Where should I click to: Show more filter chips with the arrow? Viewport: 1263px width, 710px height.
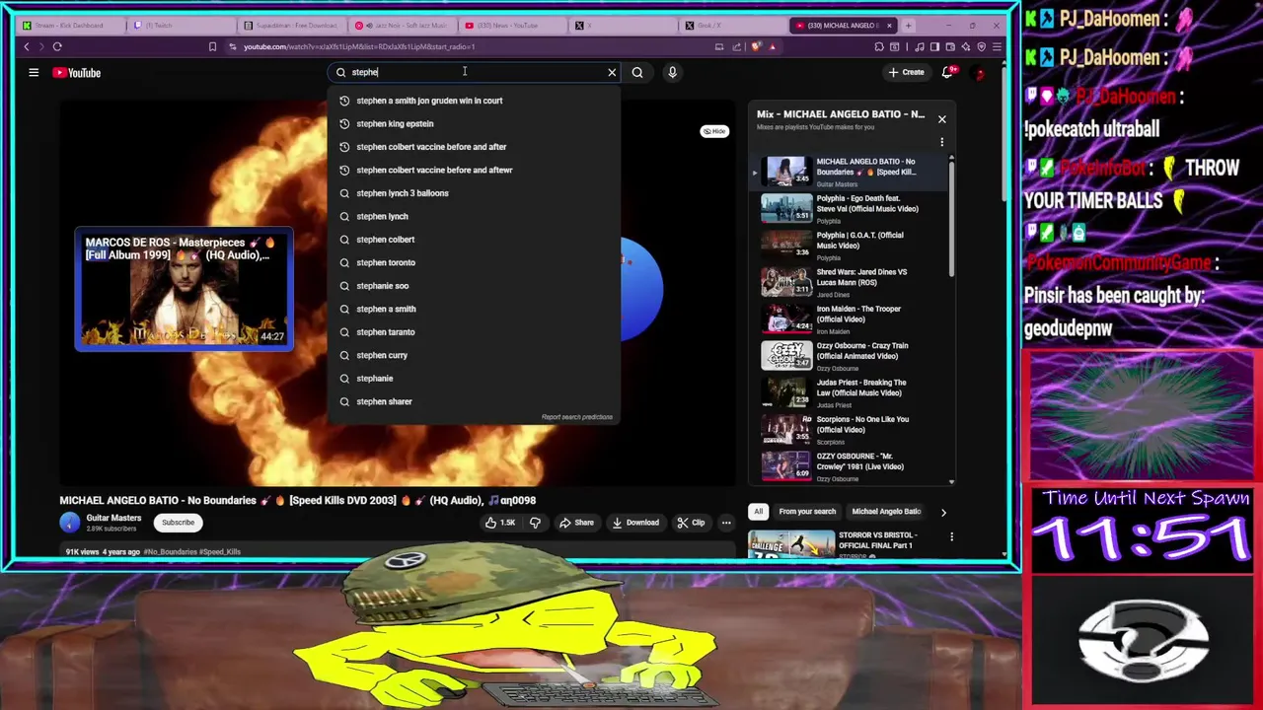(x=943, y=512)
